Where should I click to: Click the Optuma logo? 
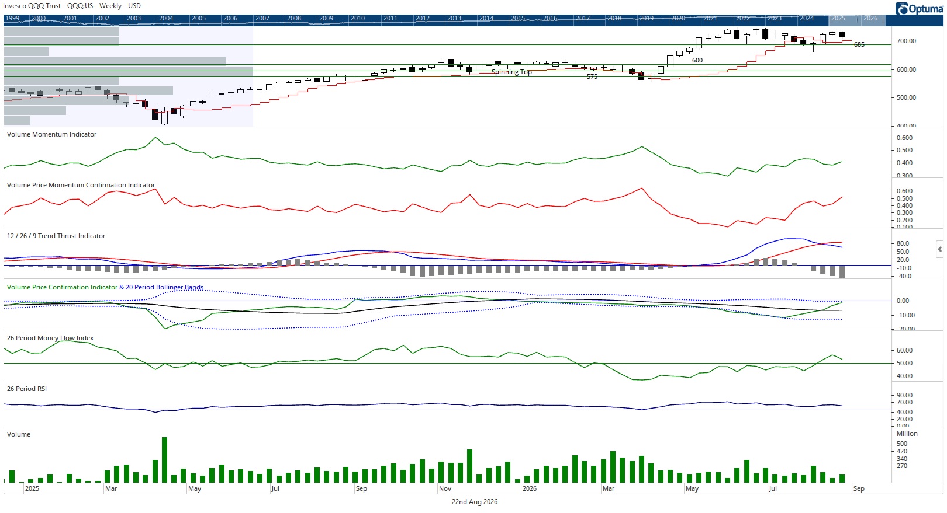(919, 8)
